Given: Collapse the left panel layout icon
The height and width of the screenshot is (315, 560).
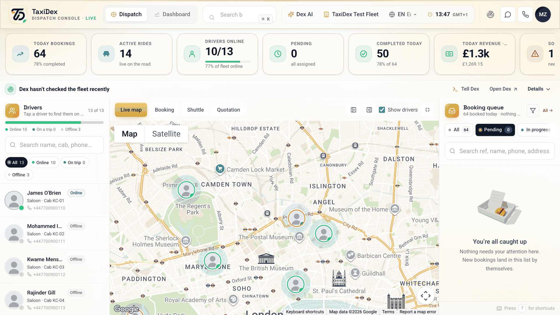Looking at the screenshot, I should coord(353,110).
